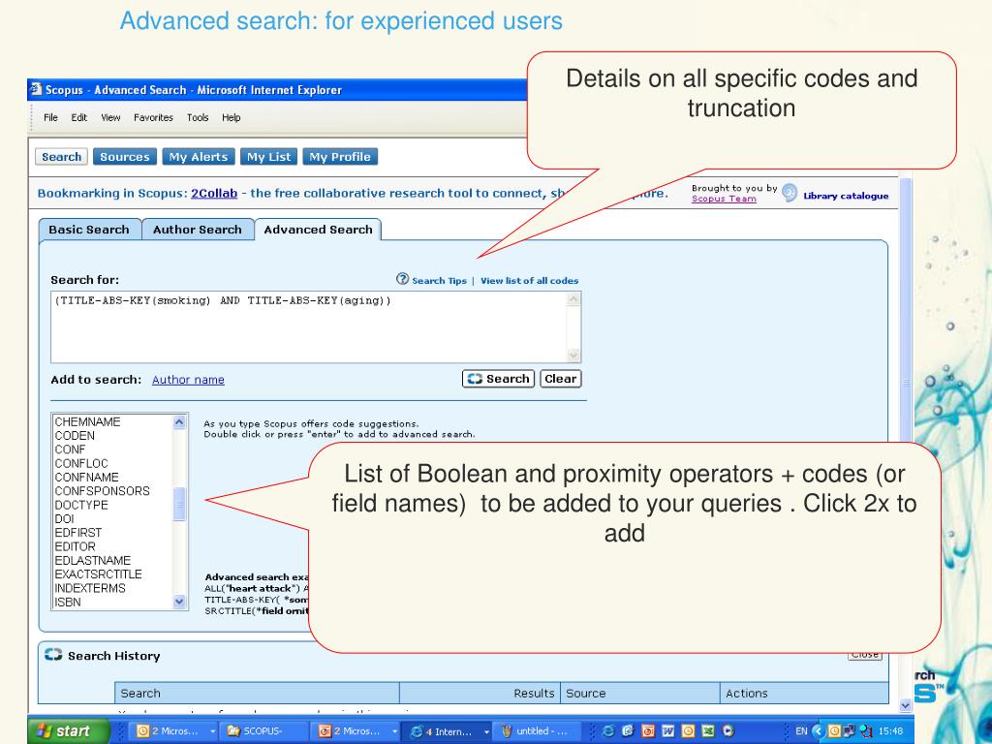
Task: Click the Internet Explorer icon in the title bar
Action: tap(36, 89)
